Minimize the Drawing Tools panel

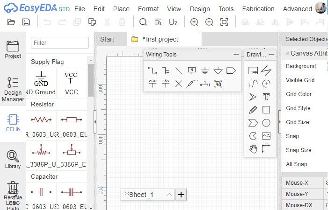tap(271, 55)
